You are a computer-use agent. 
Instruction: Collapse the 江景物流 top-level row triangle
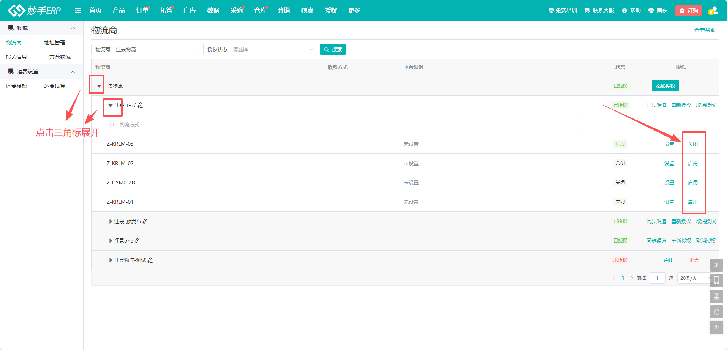(99, 86)
